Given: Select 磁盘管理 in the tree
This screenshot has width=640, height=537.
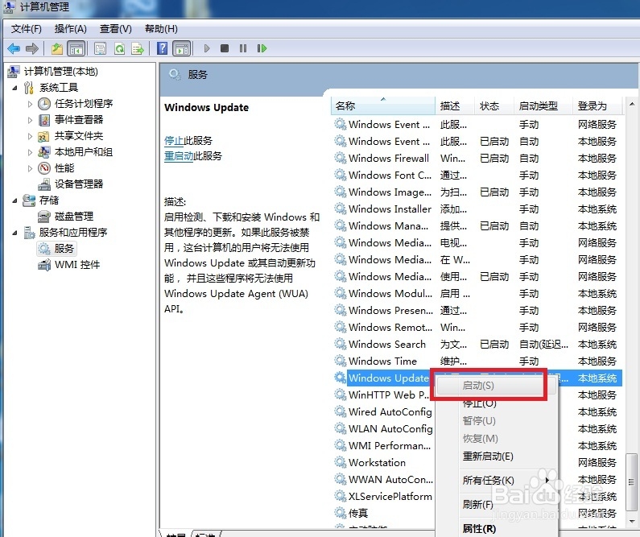Looking at the screenshot, I should point(74,217).
